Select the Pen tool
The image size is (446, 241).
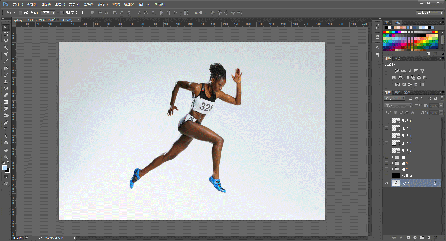(6, 123)
